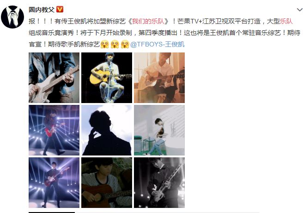Open the 圈内教父 profile avatar
The height and width of the screenshot is (213, 303).
12,17
